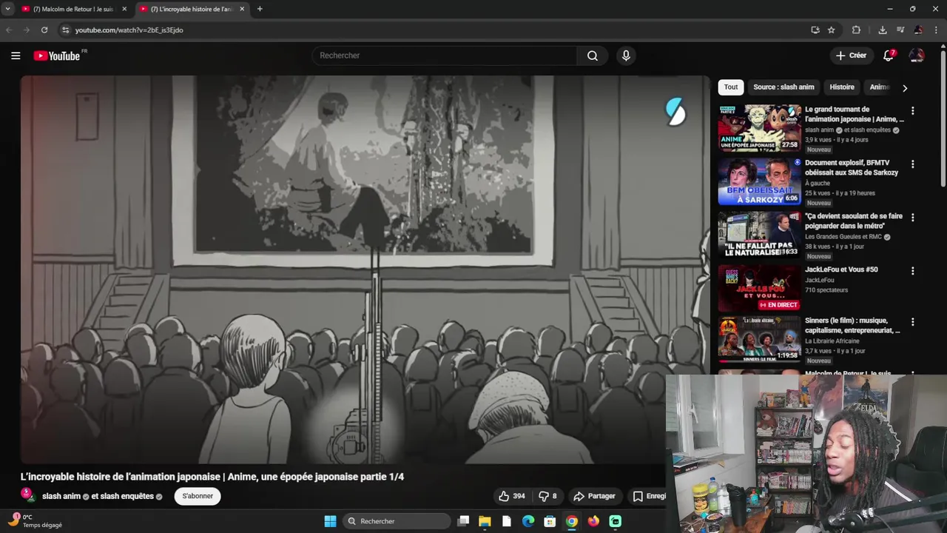The image size is (947, 533).
Task: Open Microsoft Store from the taskbar
Action: 550,521
